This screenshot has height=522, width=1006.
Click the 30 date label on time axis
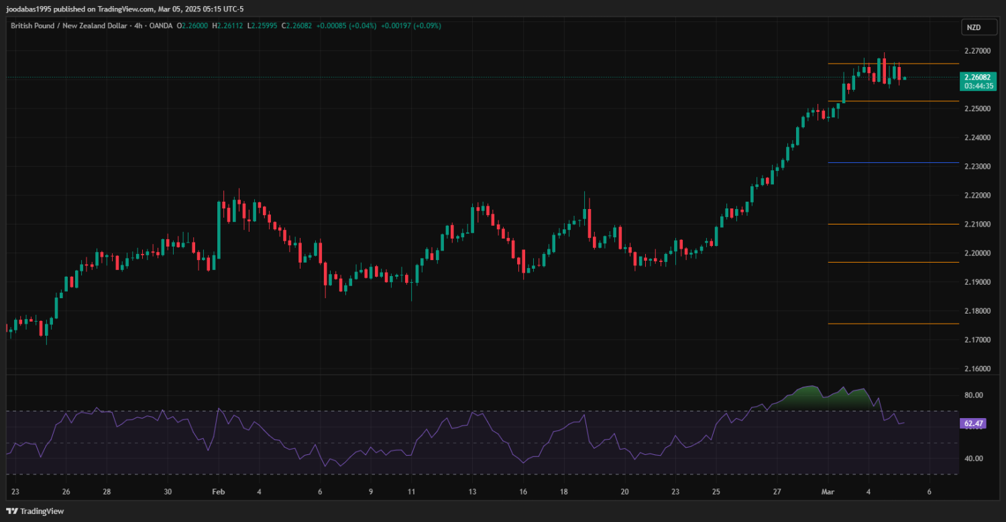click(x=168, y=492)
